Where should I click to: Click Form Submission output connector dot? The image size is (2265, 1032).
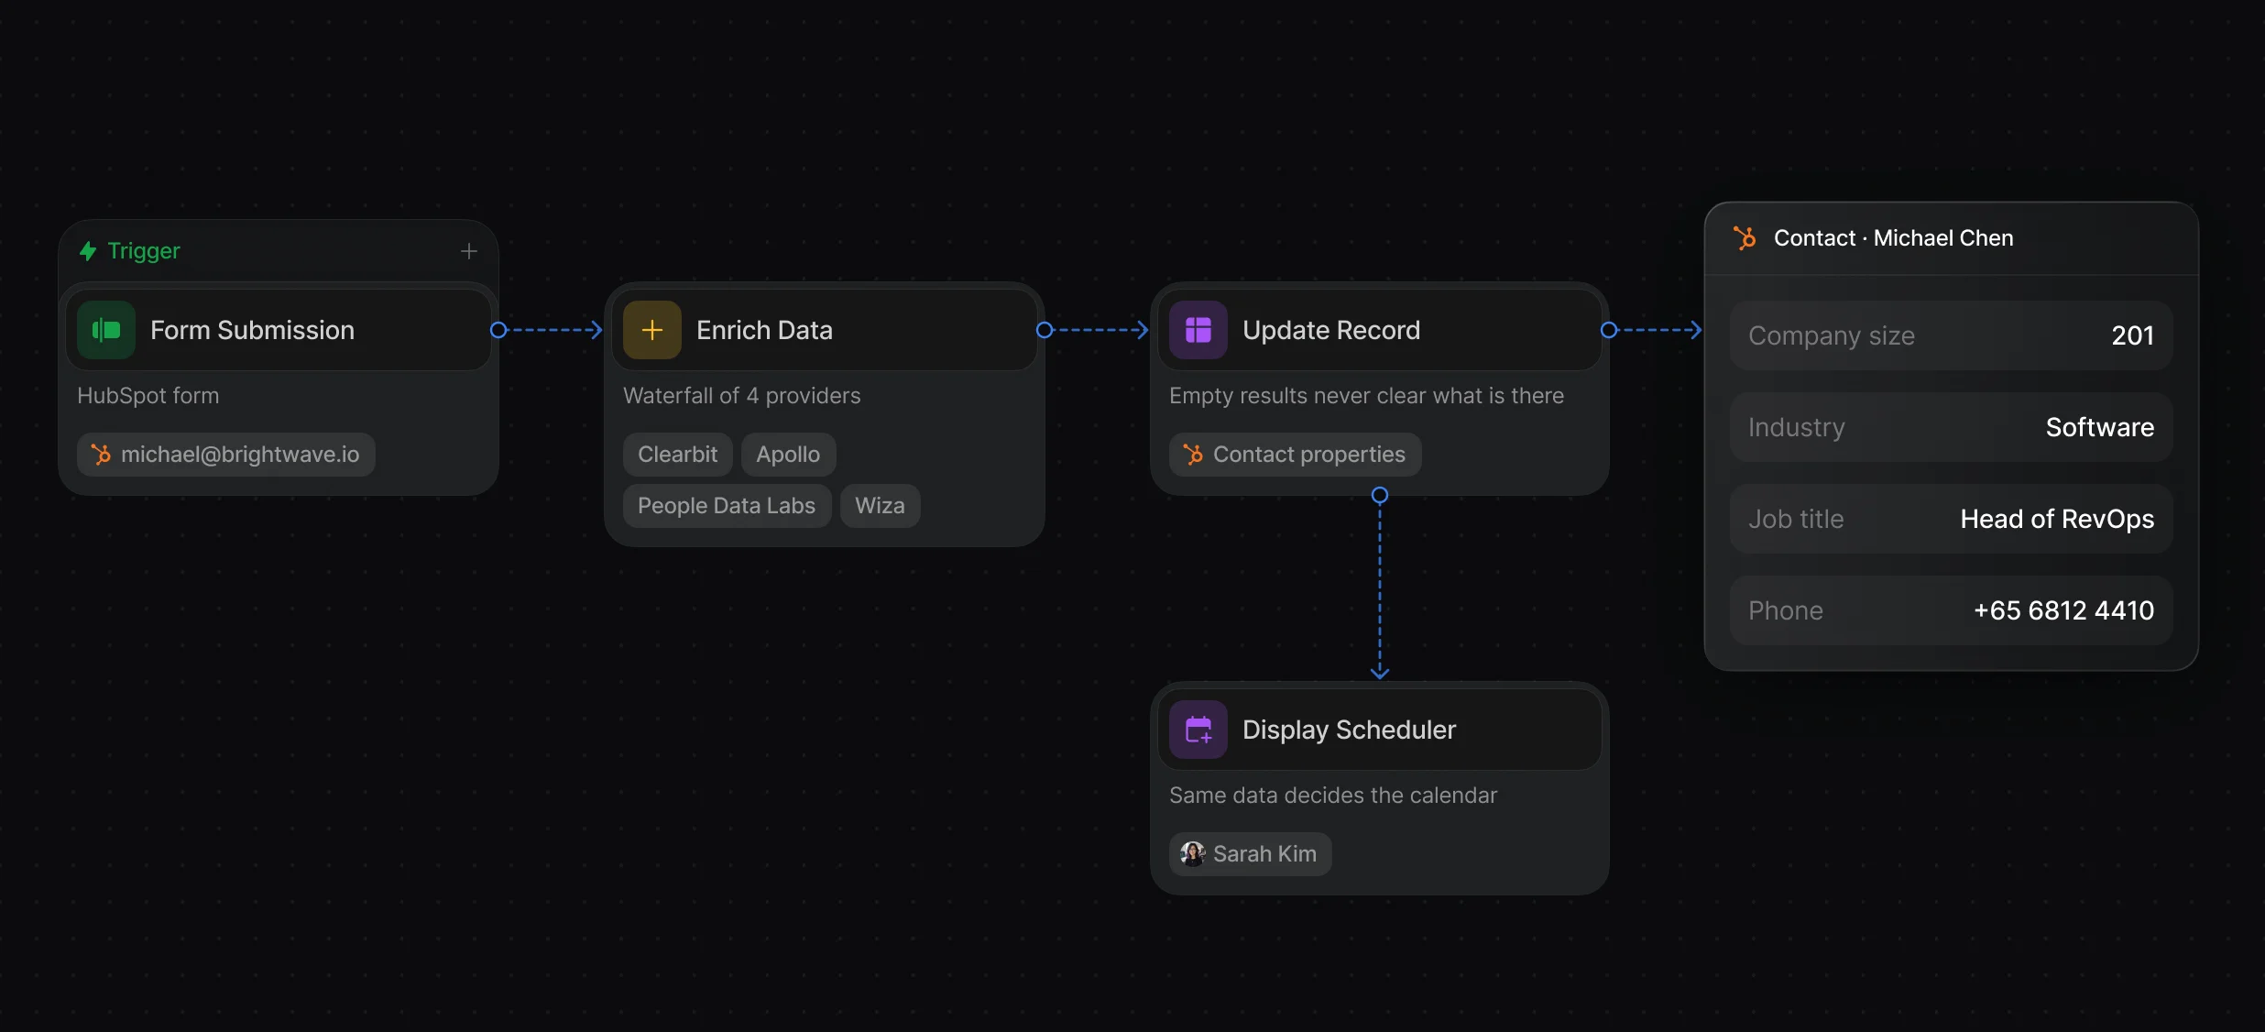pos(498,330)
